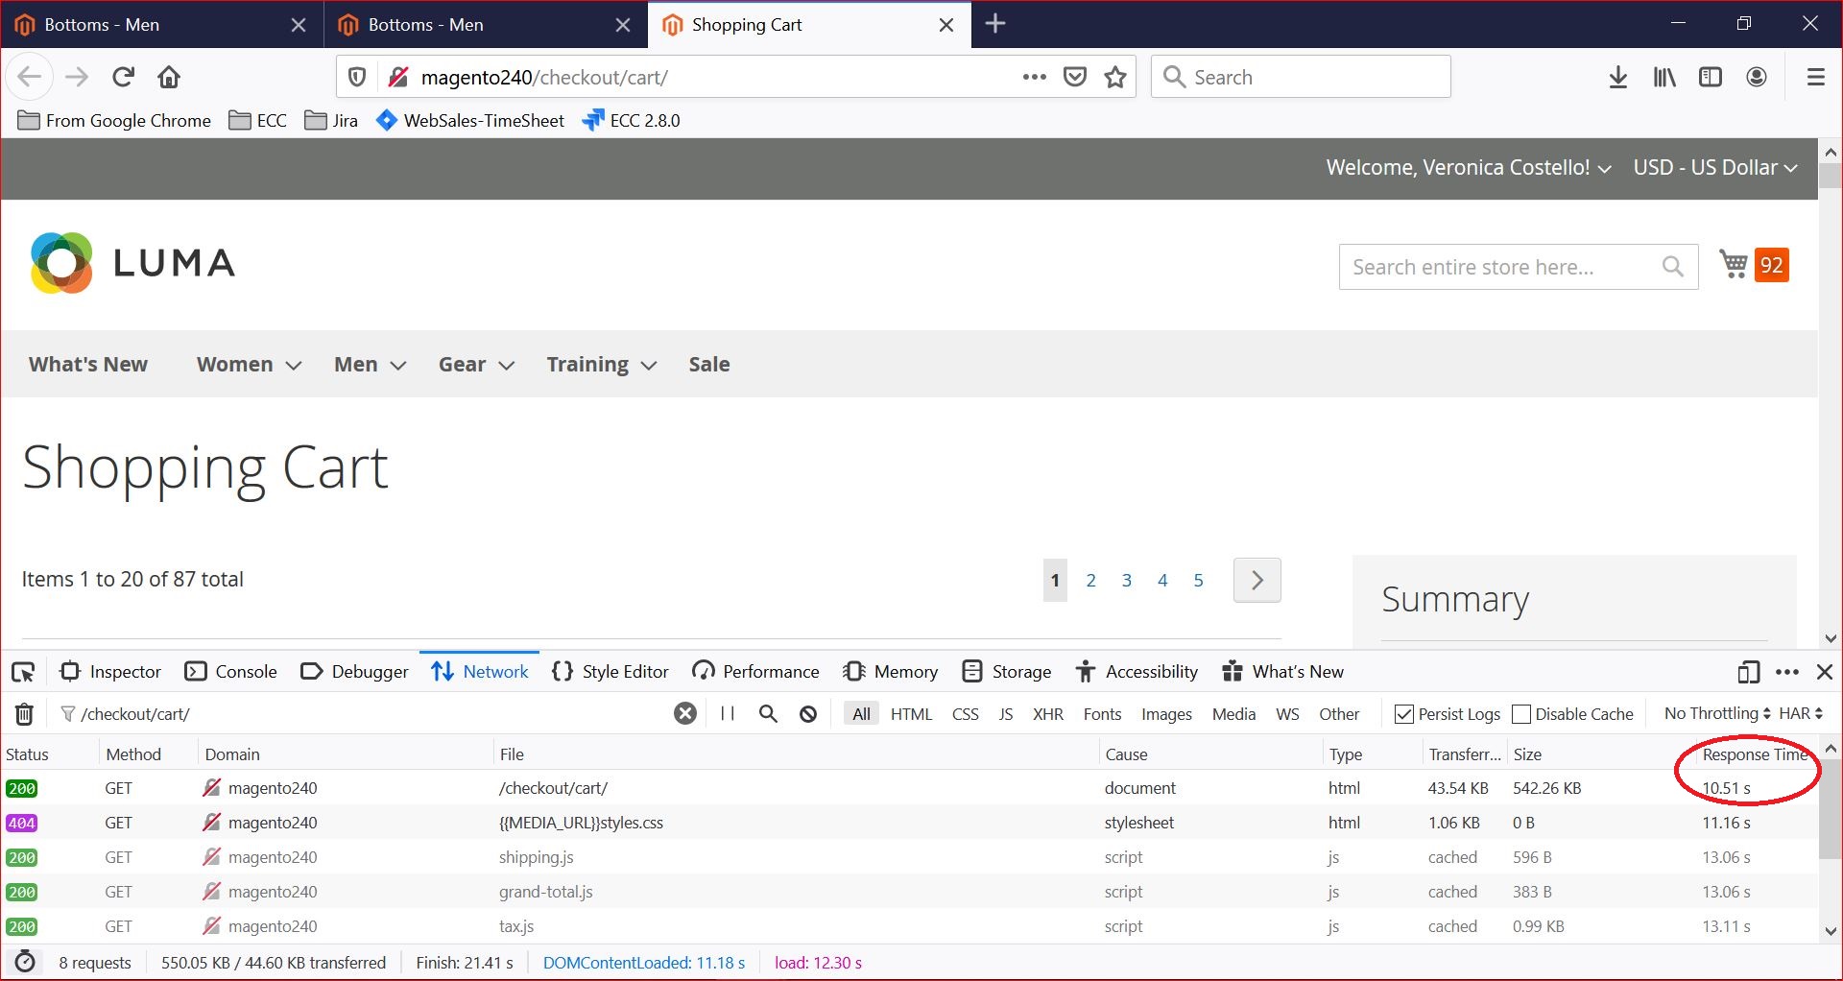The height and width of the screenshot is (981, 1843).
Task: Filter requests by Images
Action: 1166,713
